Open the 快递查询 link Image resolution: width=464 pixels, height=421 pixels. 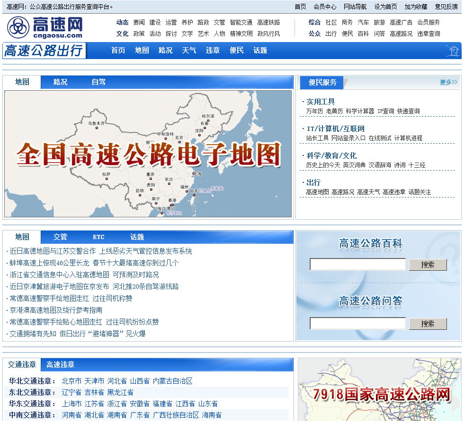[408, 112]
